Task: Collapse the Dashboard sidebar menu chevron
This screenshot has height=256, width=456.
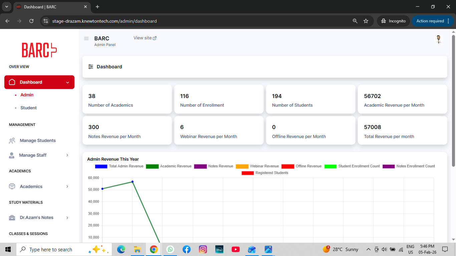Action: click(68, 82)
